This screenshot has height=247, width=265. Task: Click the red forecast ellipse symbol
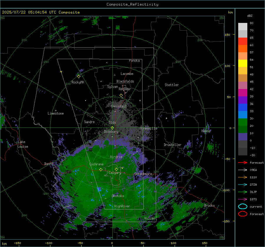[x=243, y=214]
